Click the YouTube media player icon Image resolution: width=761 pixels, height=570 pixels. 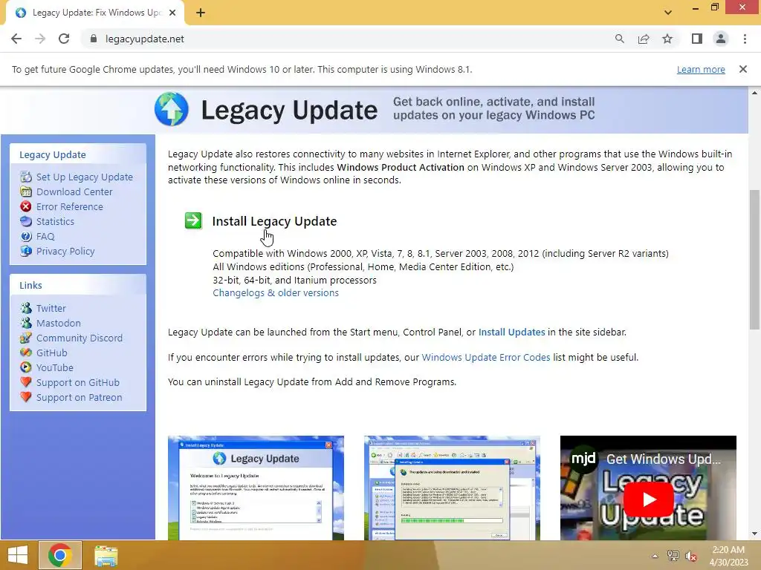[26, 367]
